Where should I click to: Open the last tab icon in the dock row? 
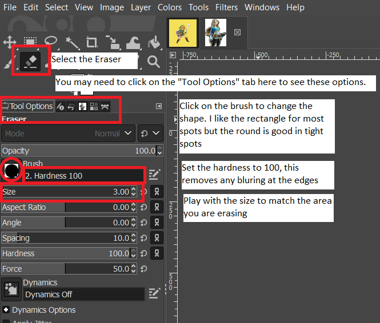[x=105, y=107]
